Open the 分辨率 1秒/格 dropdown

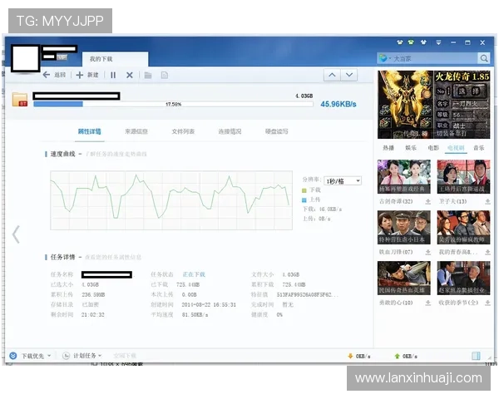click(343, 180)
